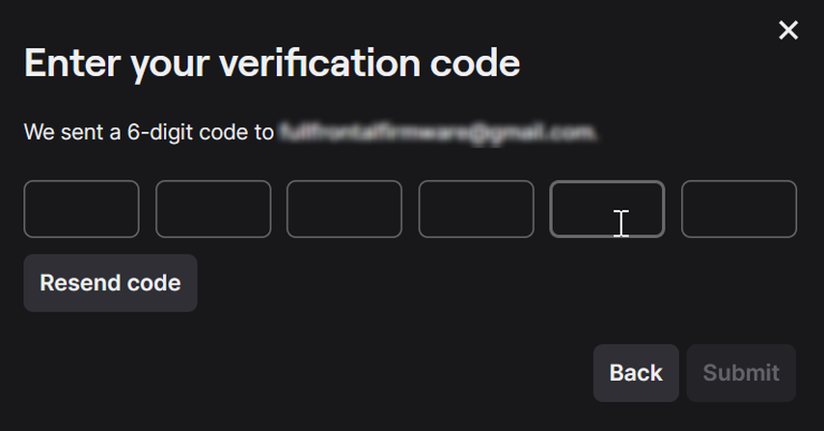Dismiss the dialog using the X icon
The height and width of the screenshot is (431, 824).
[x=788, y=31]
